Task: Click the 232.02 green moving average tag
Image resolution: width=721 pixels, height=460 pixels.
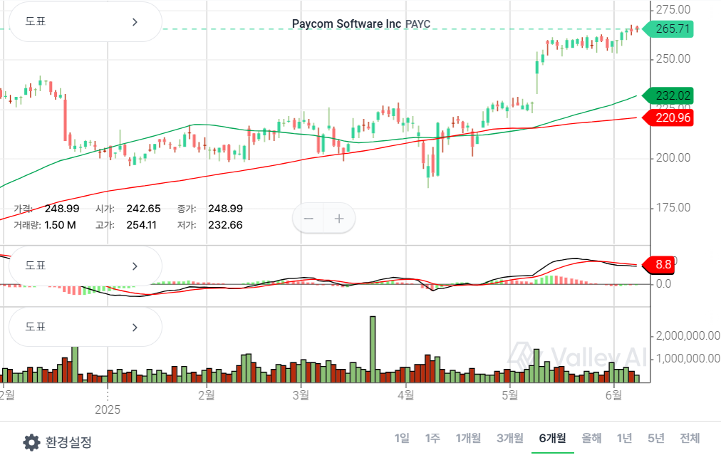Action: tap(668, 95)
